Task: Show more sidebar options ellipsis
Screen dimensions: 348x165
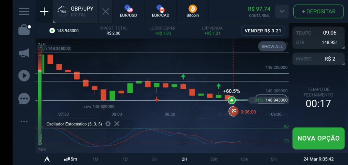Action: [x=24, y=121]
